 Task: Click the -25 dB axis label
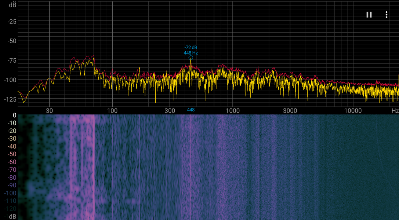click(12, 22)
